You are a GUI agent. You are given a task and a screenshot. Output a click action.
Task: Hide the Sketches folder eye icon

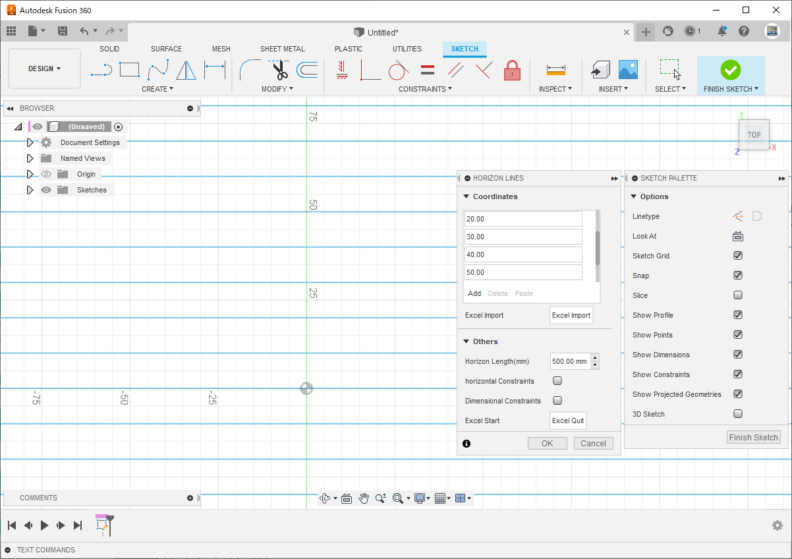[46, 190]
